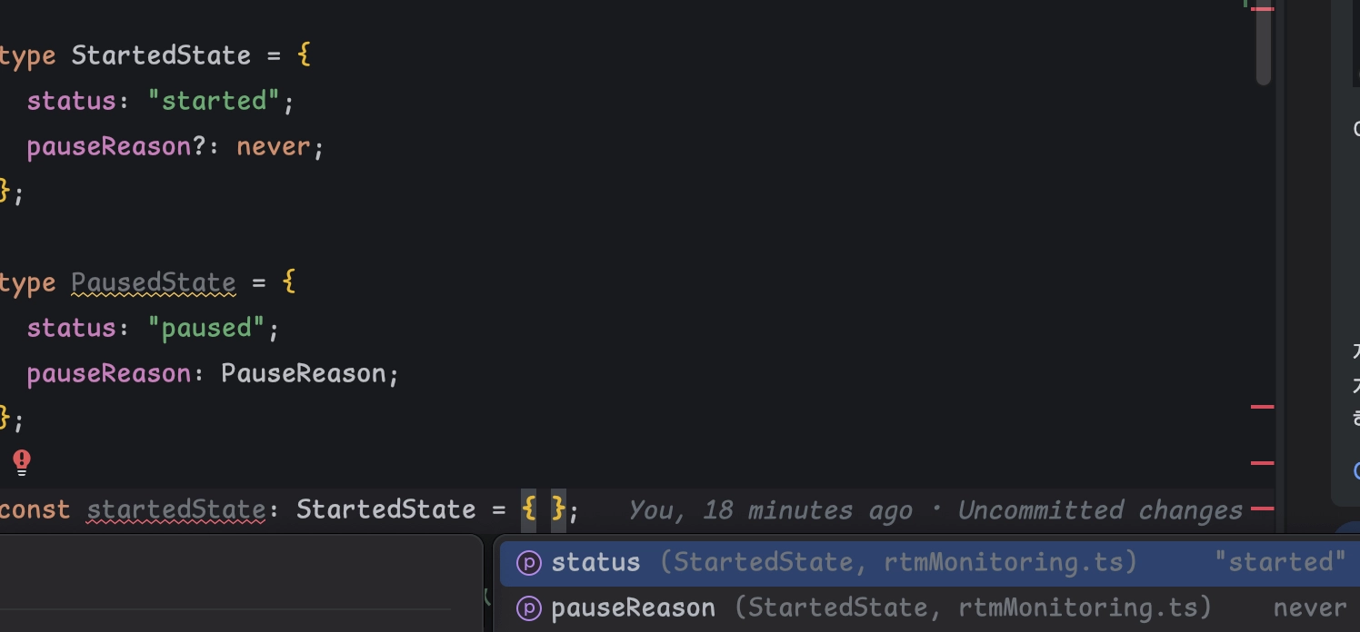Click the opening brace of PausedState type
The height and width of the screenshot is (632, 1360).
click(x=289, y=282)
